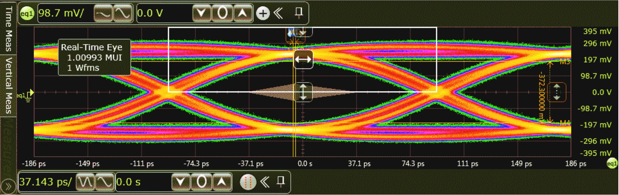Pin the horizontal timebase toolbar

[280, 182]
